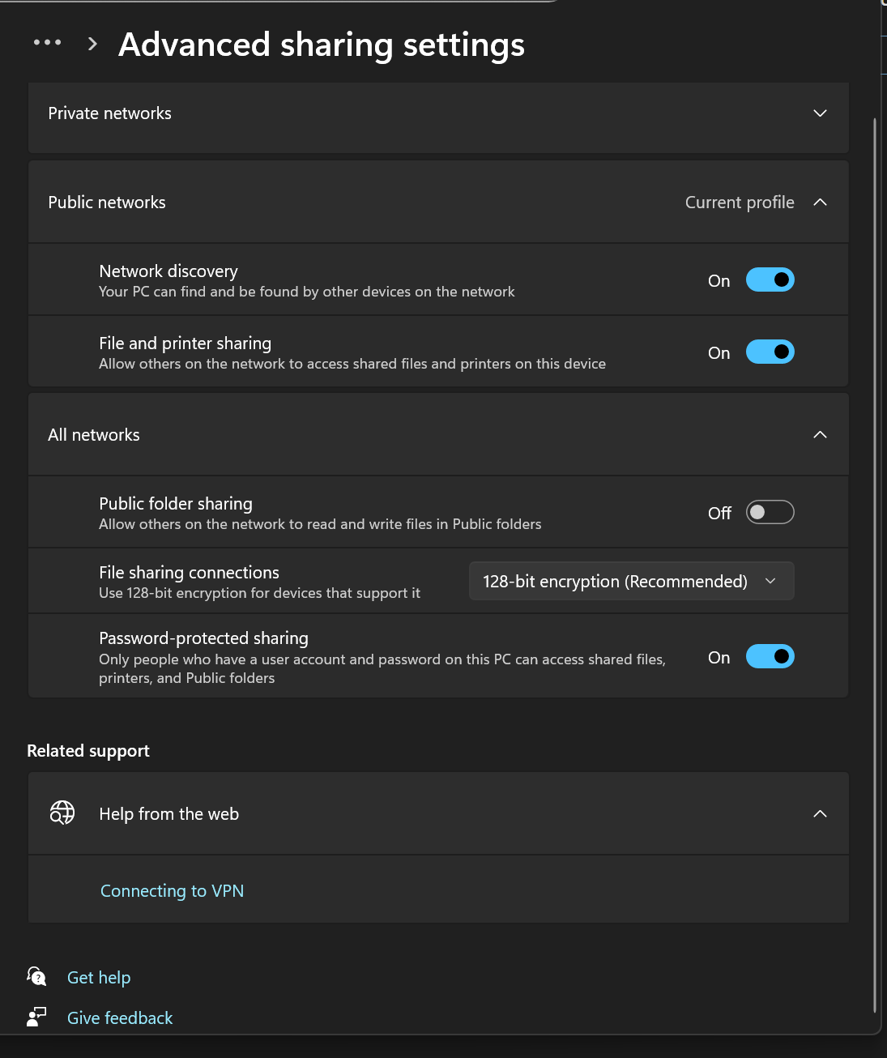Click the breadcrumb chevron next to ellipsis

(x=92, y=45)
